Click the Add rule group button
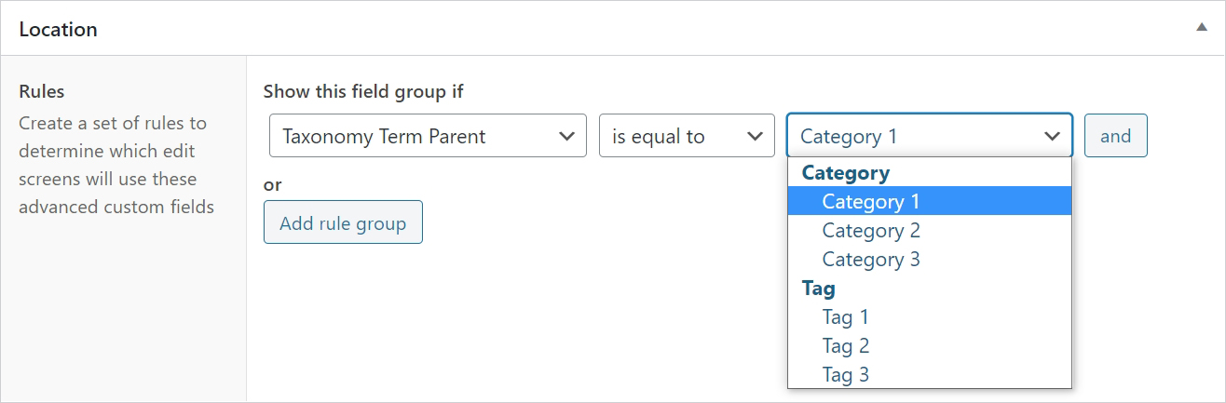The image size is (1226, 403). [x=343, y=222]
